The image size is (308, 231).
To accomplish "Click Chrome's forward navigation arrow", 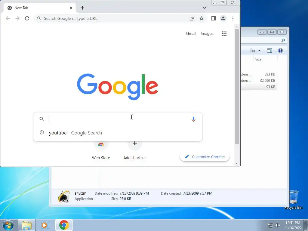I will (17, 18).
